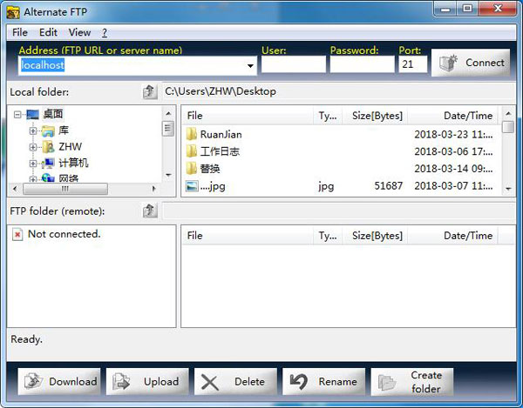The image size is (523, 408).
Task: Expand the ZHW tree node
Action: pyautogui.click(x=33, y=147)
